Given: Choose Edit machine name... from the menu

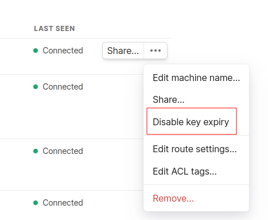Looking at the screenshot, I should pos(196,78).
